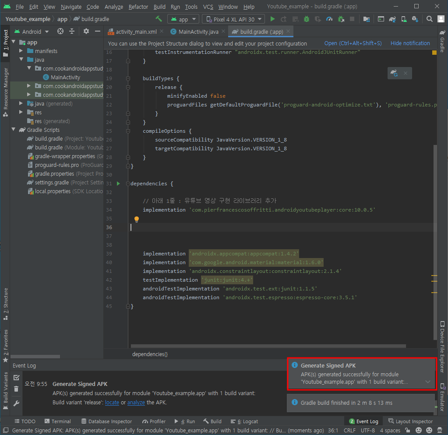448x435 pixels.
Task: Open the Project panel gear options
Action: (x=86, y=31)
